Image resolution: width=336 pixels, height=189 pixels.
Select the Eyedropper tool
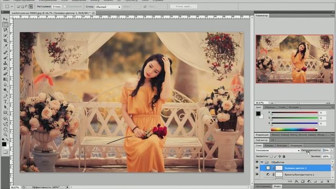pyautogui.click(x=5, y=46)
